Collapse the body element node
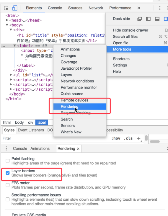Viewport: 168px width, 216px height. pyautogui.click(x=7, y=25)
